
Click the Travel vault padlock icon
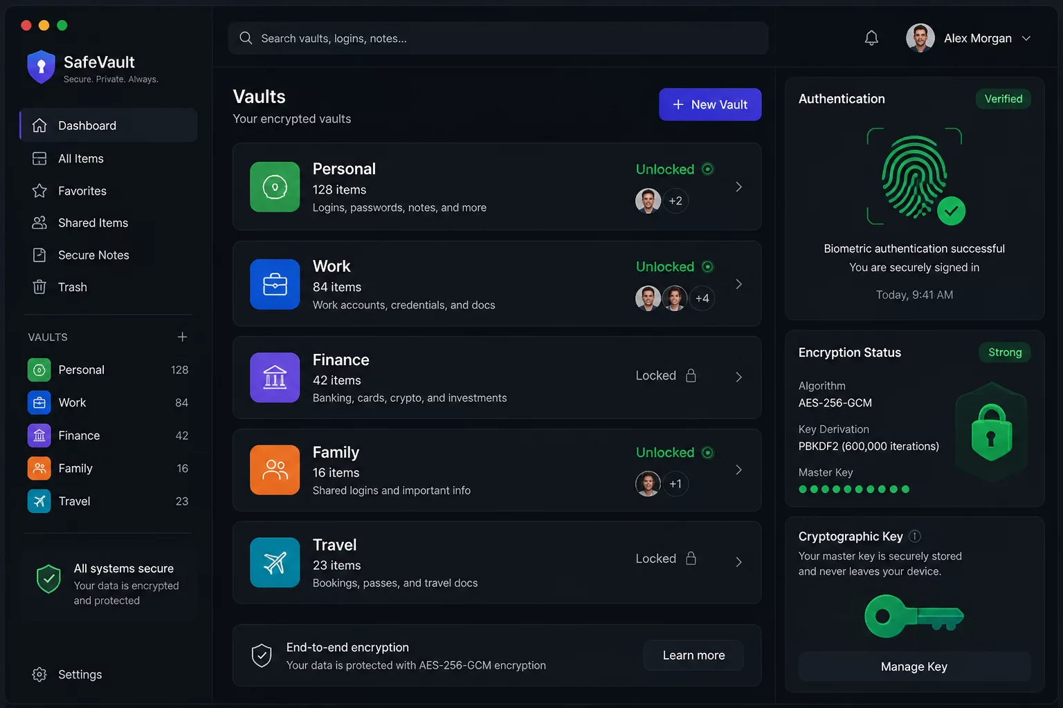(691, 559)
